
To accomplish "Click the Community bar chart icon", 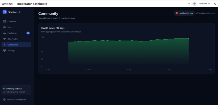I will tap(4, 45).
